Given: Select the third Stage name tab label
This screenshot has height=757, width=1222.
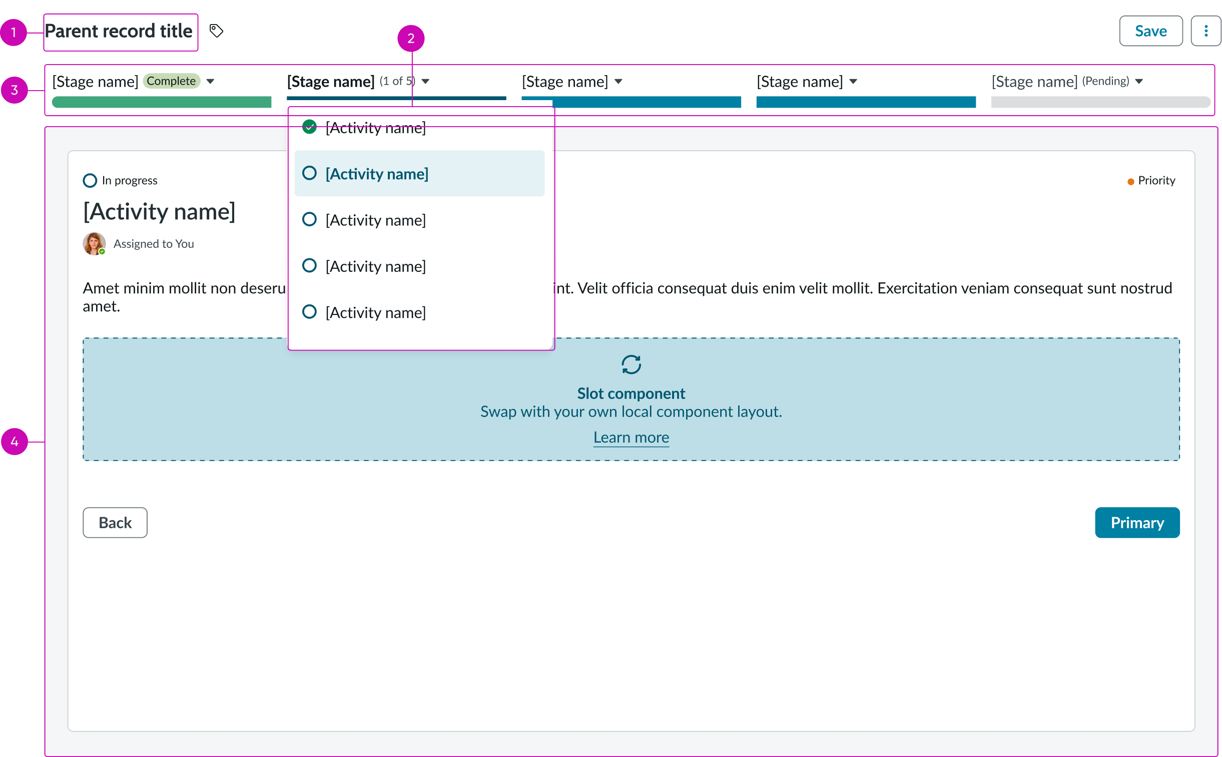Looking at the screenshot, I should (x=564, y=81).
